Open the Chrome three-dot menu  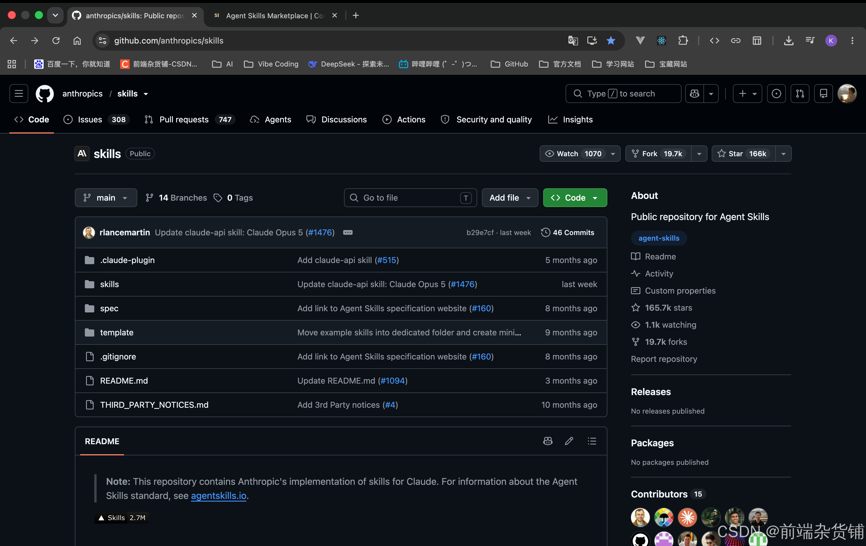click(852, 41)
